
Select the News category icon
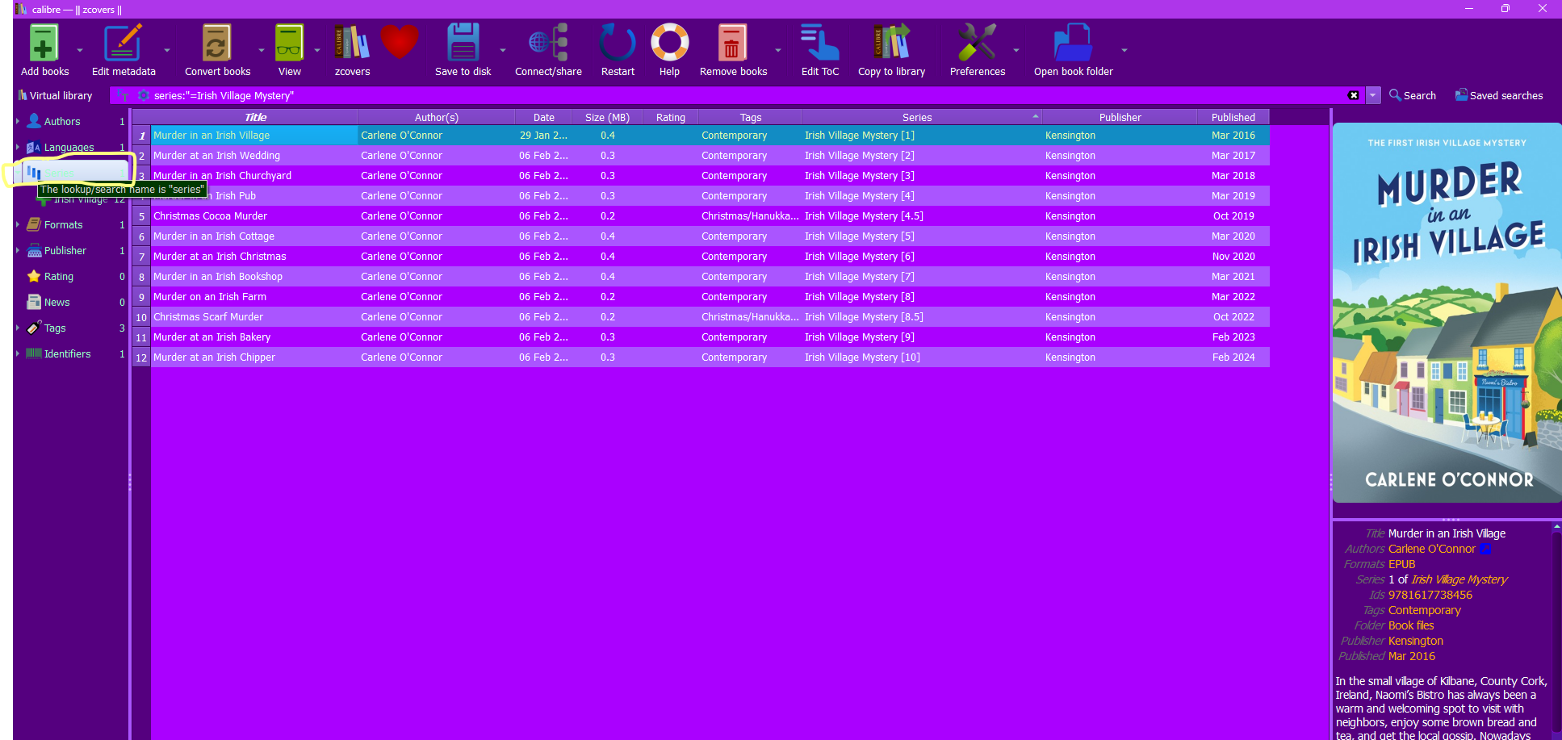pyautogui.click(x=34, y=302)
